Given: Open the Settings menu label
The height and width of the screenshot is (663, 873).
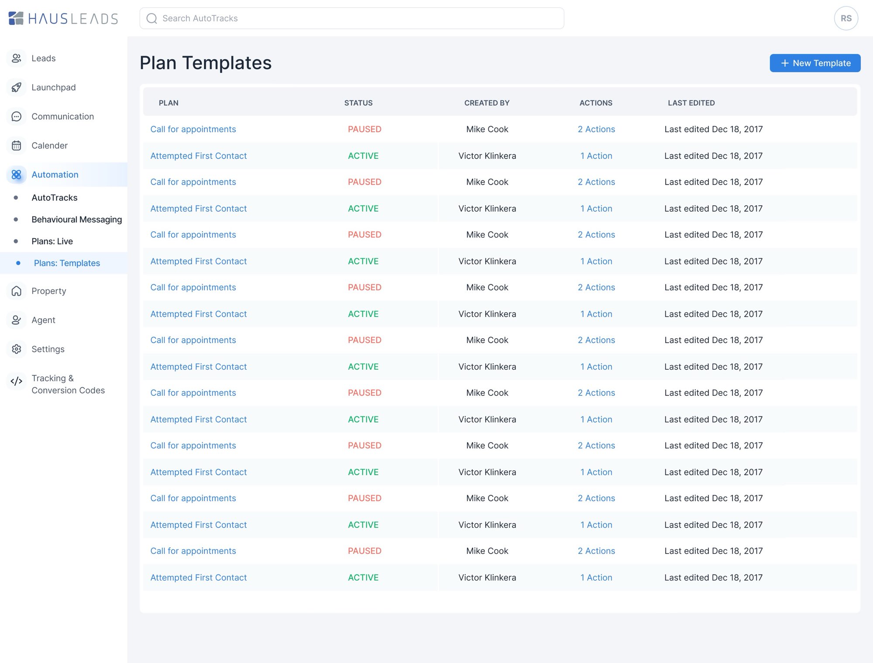Looking at the screenshot, I should point(48,349).
